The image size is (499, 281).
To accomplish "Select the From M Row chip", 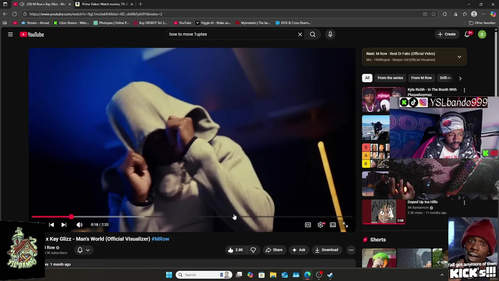I will pos(421,78).
